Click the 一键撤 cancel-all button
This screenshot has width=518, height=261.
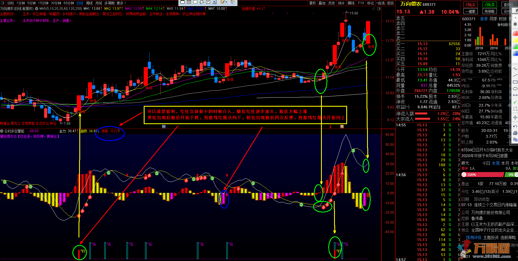click(x=471, y=11)
